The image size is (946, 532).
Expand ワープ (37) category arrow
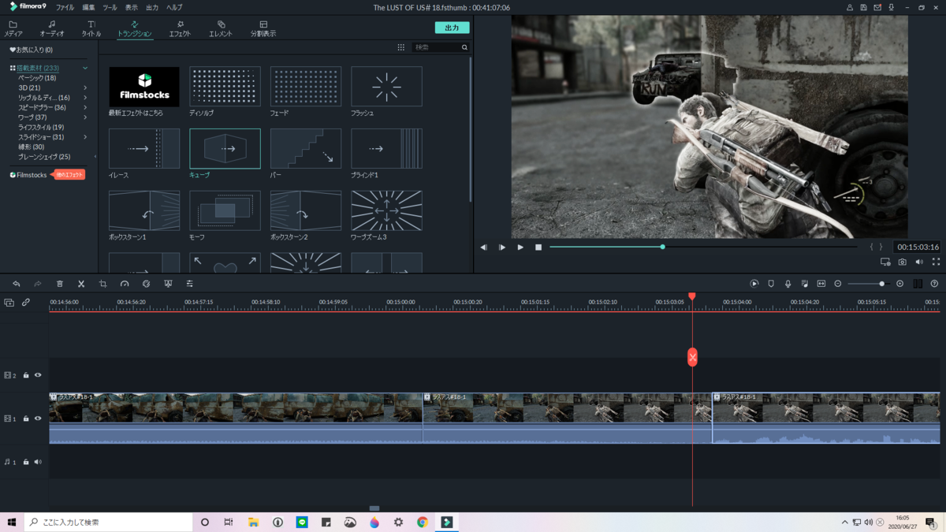pos(85,117)
